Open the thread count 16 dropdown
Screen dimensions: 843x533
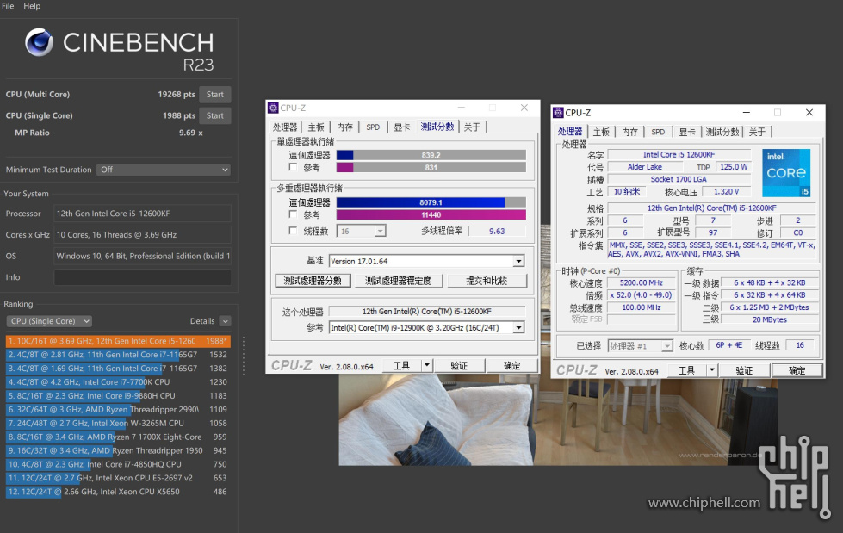click(x=362, y=232)
